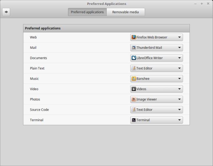Click the Web row label

33,37
